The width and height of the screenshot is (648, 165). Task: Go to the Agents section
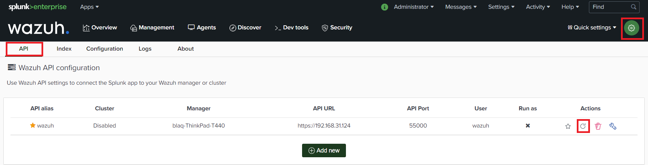click(202, 28)
